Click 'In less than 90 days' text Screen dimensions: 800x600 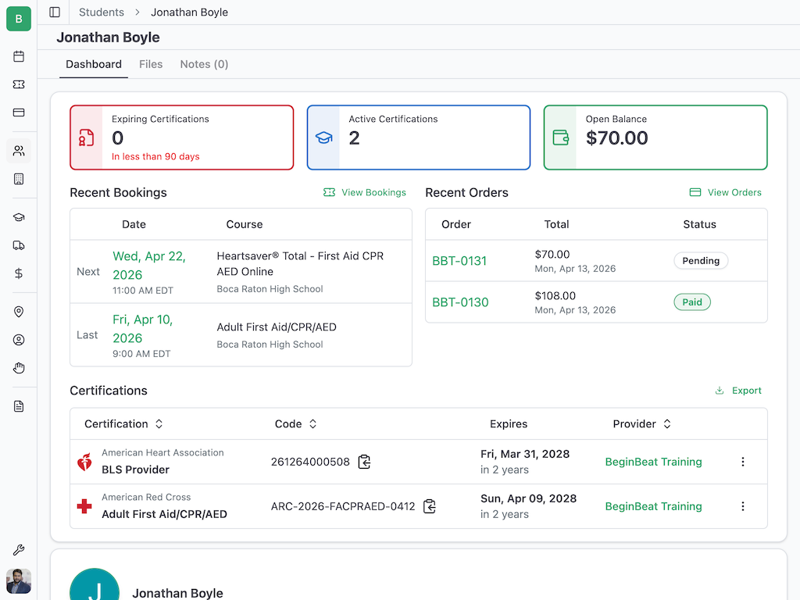155,156
